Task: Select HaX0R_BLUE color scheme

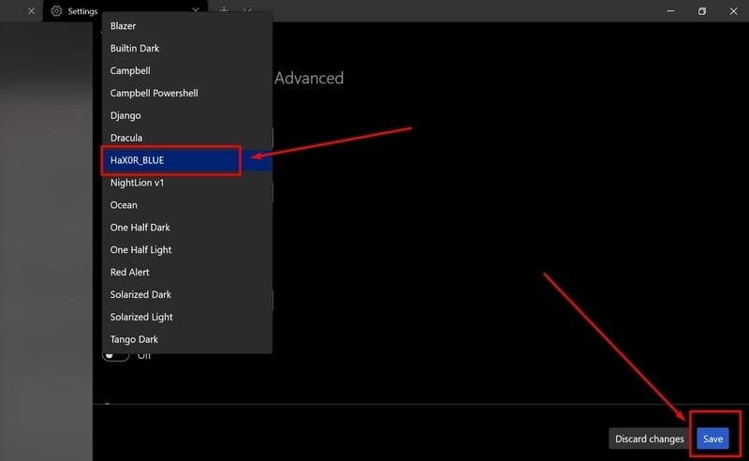Action: click(186, 160)
